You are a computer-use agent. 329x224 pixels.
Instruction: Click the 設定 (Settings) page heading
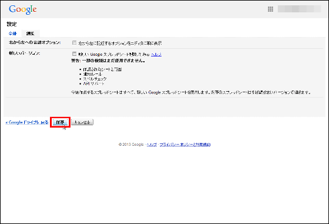12,24
